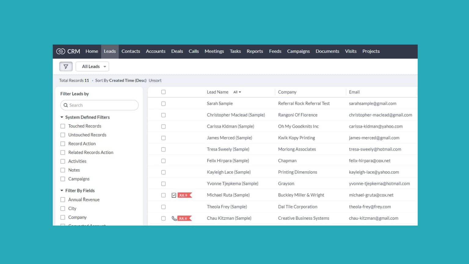This screenshot has width=469, height=264.
Task: Collapse the System Defined Filters section
Action: (61, 117)
